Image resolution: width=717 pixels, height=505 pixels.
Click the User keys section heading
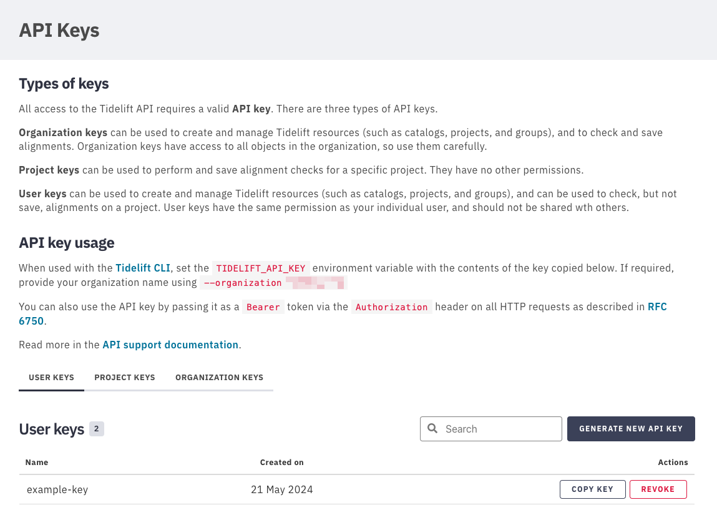(52, 429)
